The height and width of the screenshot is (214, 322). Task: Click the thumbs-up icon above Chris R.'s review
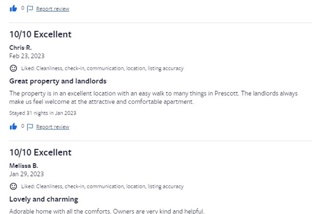(x=13, y=9)
